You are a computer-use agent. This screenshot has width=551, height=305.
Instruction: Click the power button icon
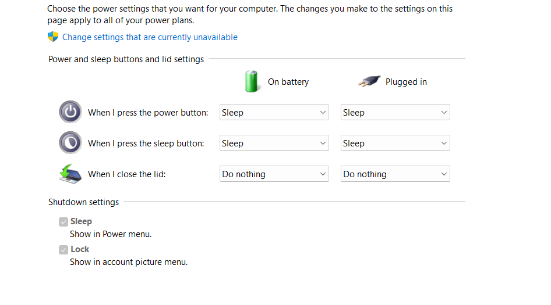click(x=70, y=112)
